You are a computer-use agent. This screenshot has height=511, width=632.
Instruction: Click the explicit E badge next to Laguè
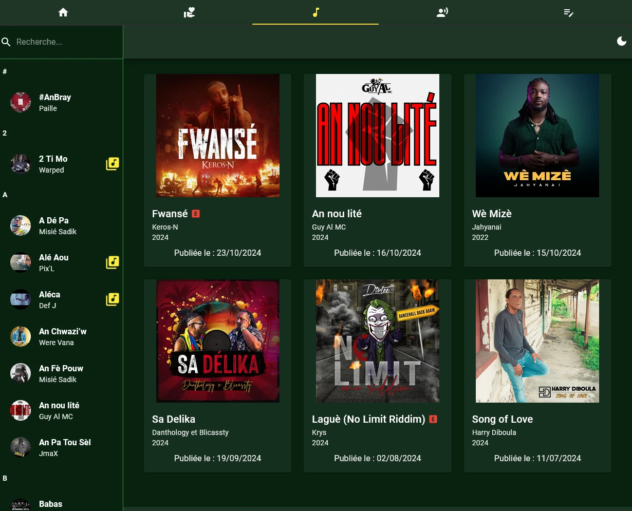coord(433,419)
